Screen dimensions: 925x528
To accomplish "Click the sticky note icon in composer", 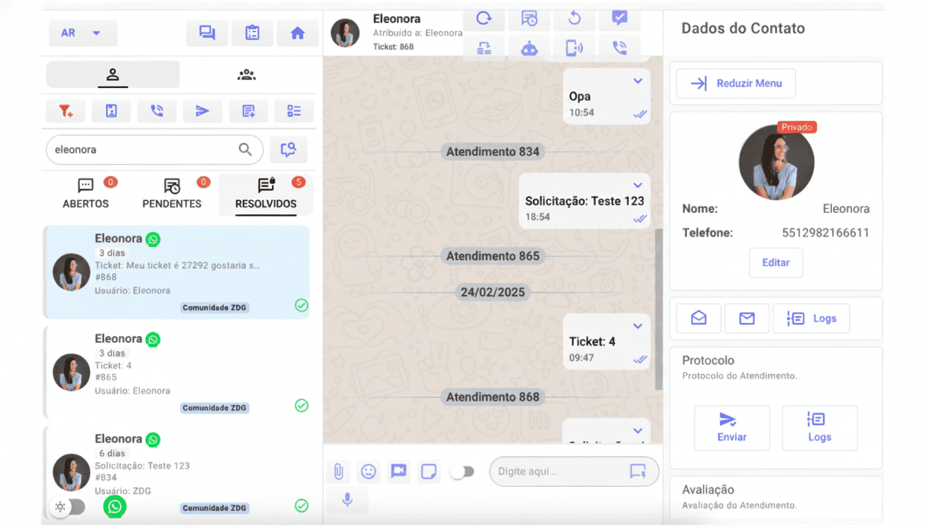I will coord(429,472).
